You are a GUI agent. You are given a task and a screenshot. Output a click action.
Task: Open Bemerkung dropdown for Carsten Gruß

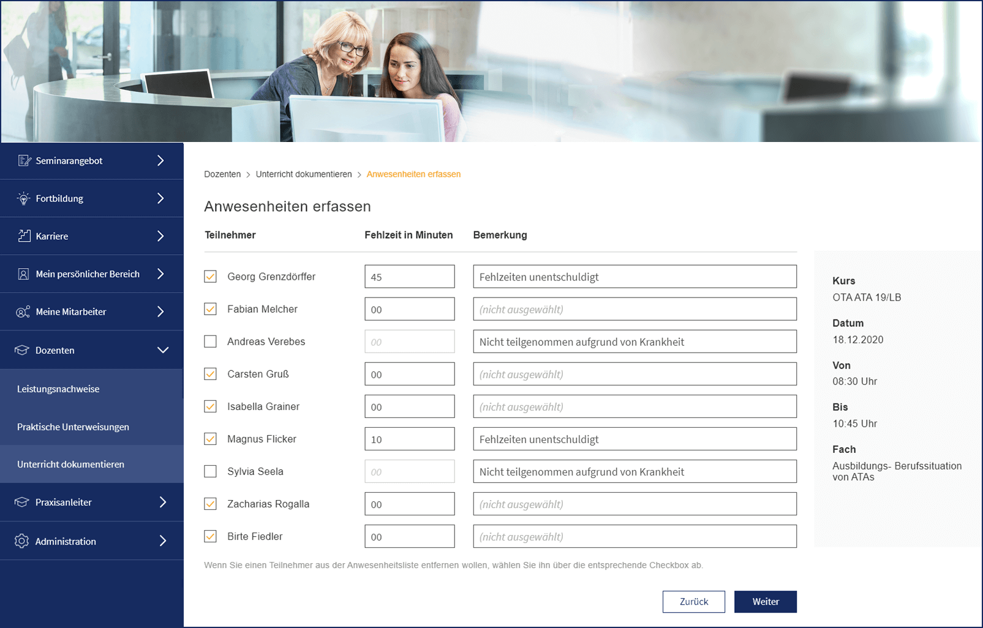(635, 374)
